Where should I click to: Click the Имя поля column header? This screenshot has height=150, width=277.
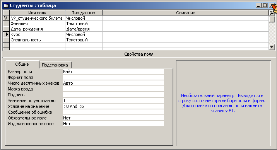tap(37, 13)
